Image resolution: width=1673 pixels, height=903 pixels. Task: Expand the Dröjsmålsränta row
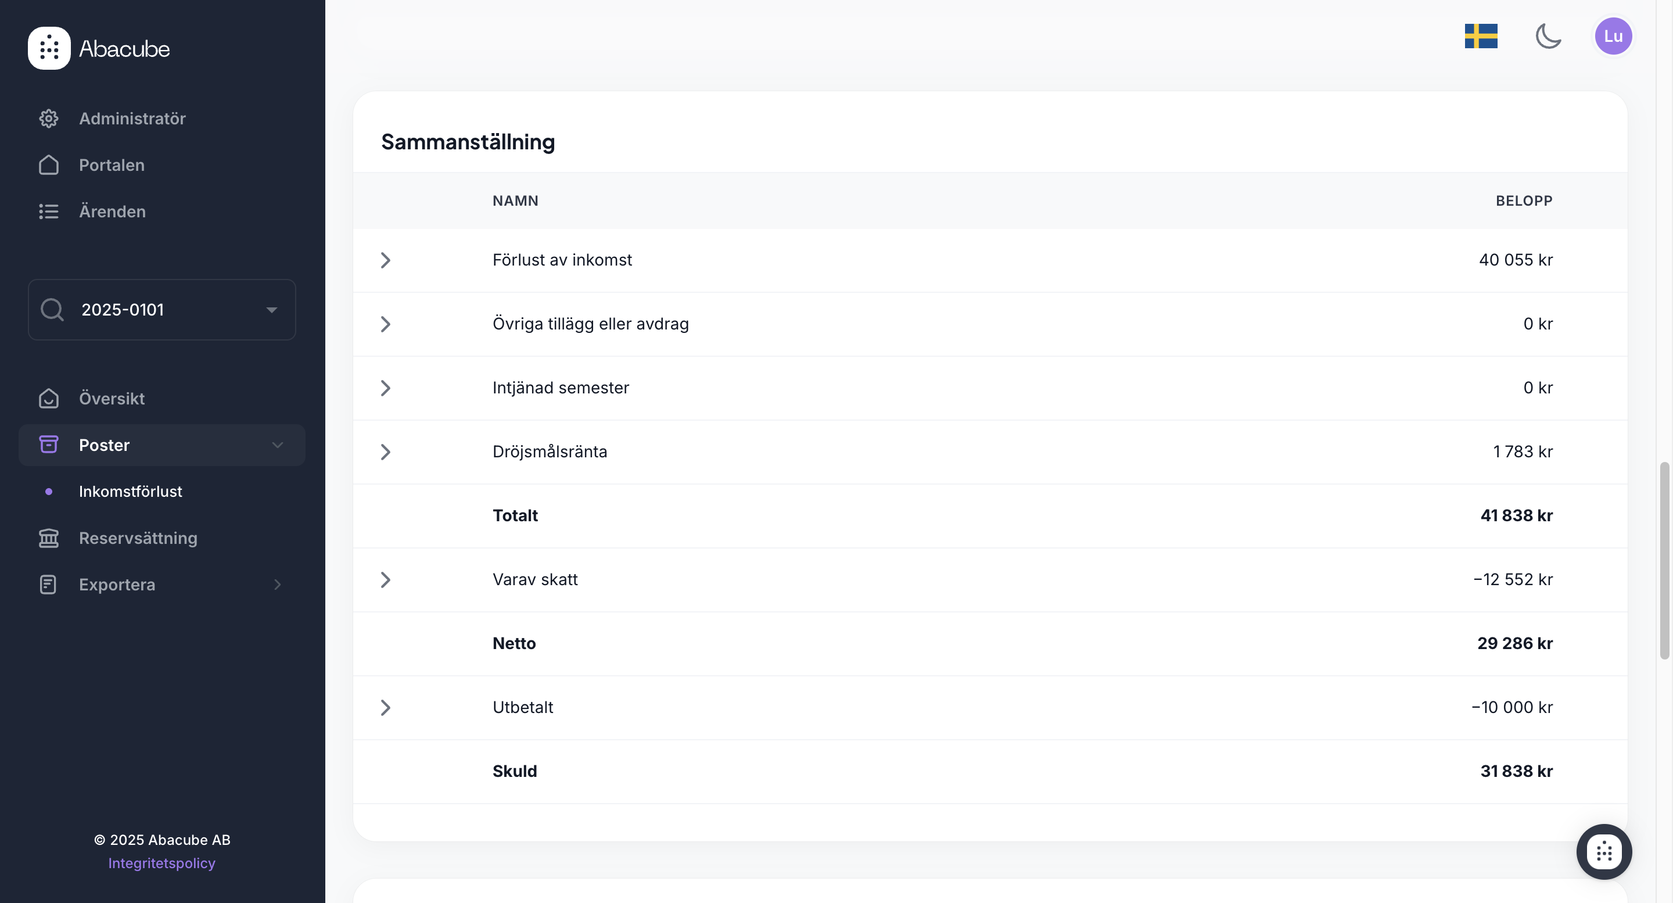click(x=385, y=452)
